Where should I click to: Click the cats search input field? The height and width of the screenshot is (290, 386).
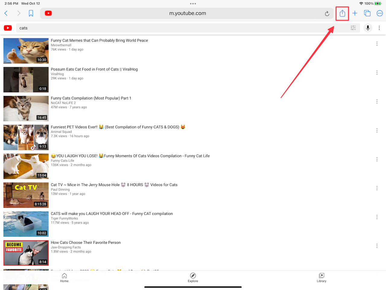181,28
